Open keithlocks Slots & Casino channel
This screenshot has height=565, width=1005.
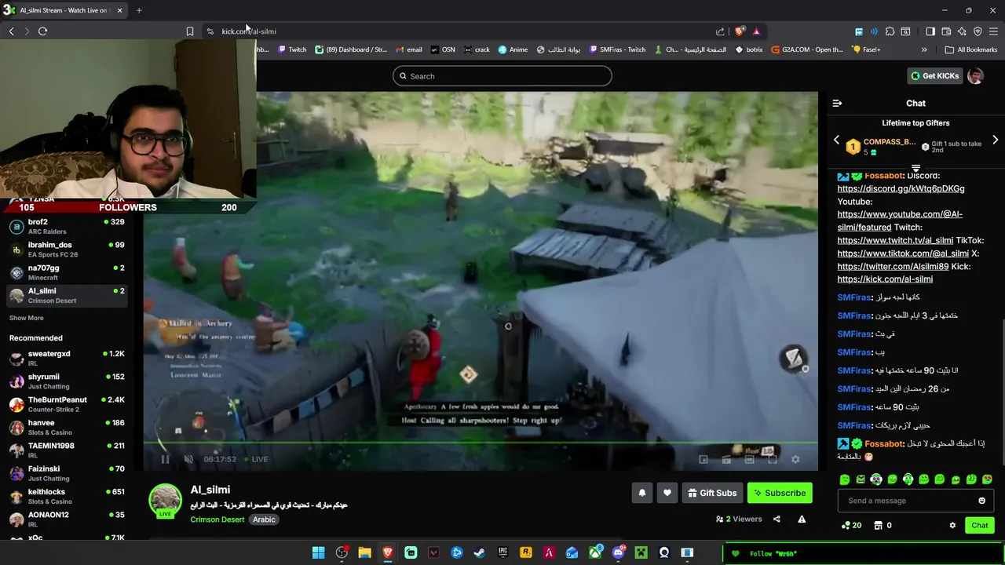coord(68,497)
